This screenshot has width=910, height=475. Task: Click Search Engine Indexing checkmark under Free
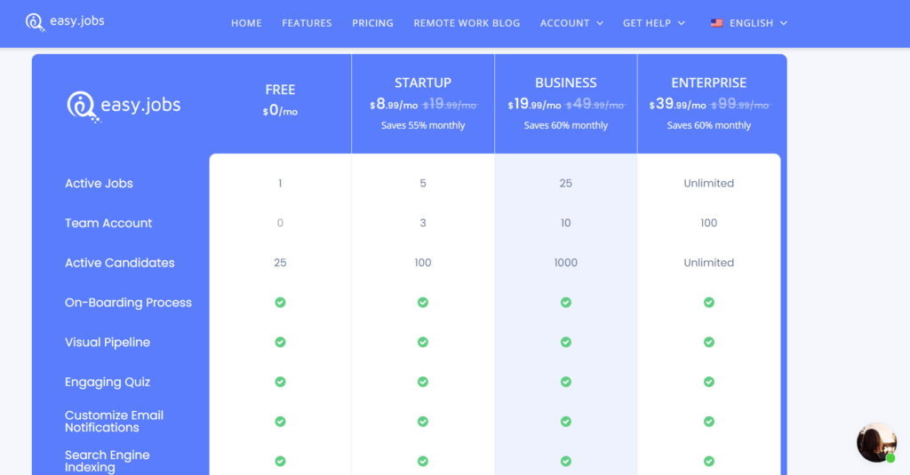point(280,461)
